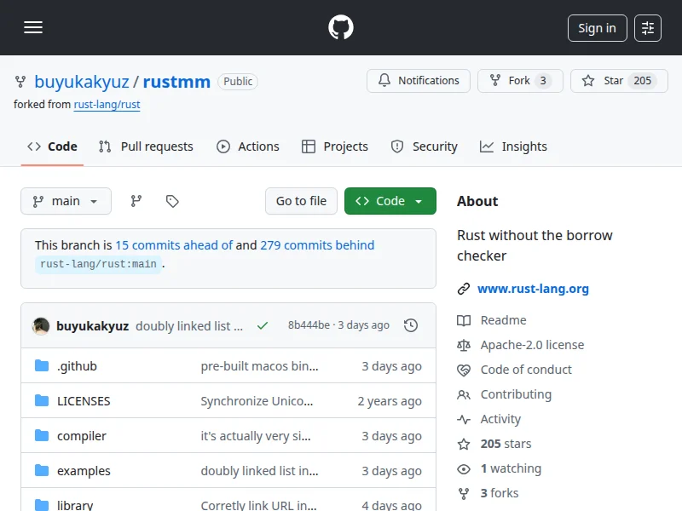Go to GitHub homepage via Octocat logo

click(x=341, y=27)
